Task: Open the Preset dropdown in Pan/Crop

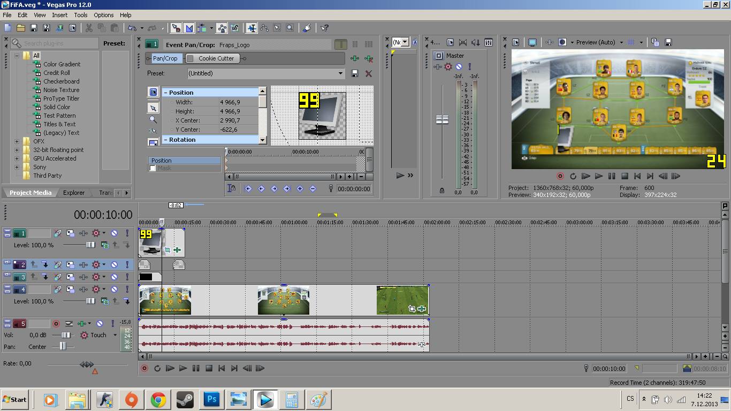Action: [x=340, y=73]
